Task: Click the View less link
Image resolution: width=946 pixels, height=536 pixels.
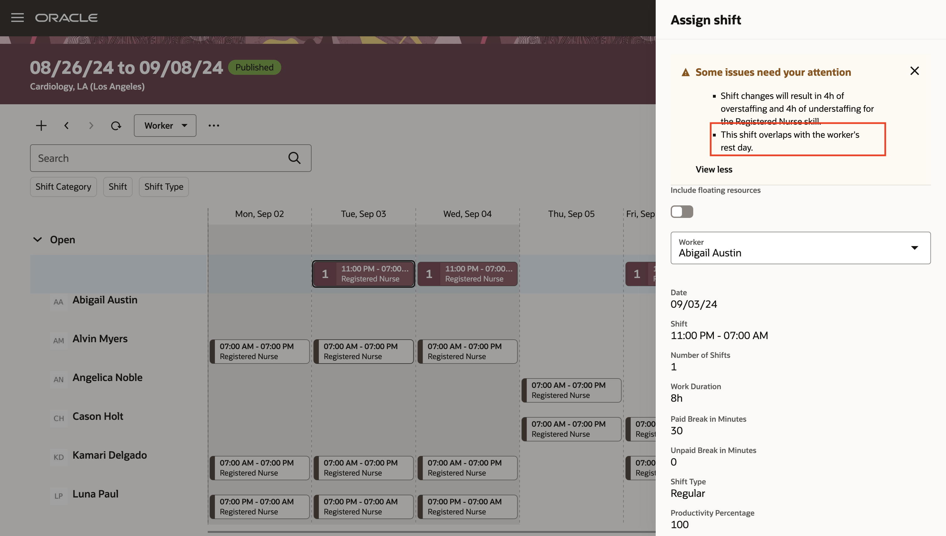Action: tap(714, 169)
